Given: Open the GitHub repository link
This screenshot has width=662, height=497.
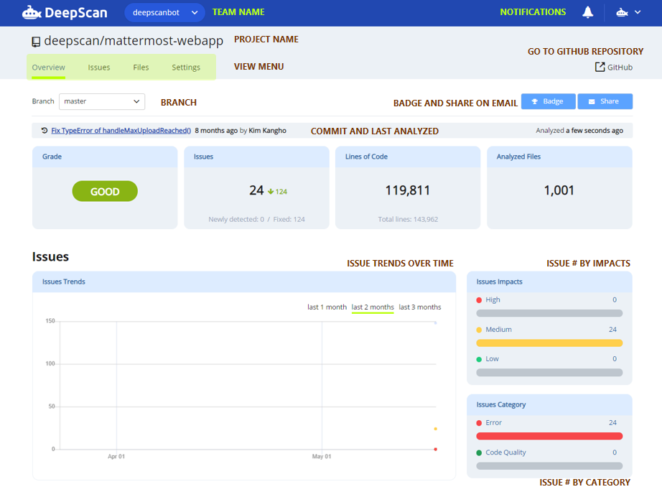Looking at the screenshot, I should coord(614,67).
